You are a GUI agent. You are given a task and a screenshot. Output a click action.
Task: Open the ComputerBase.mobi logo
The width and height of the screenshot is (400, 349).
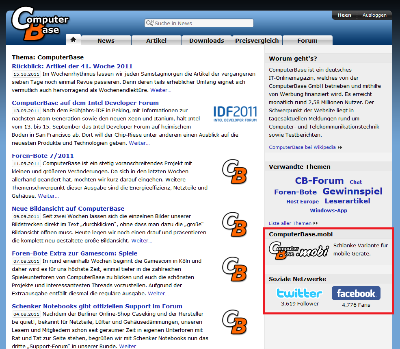click(x=299, y=250)
